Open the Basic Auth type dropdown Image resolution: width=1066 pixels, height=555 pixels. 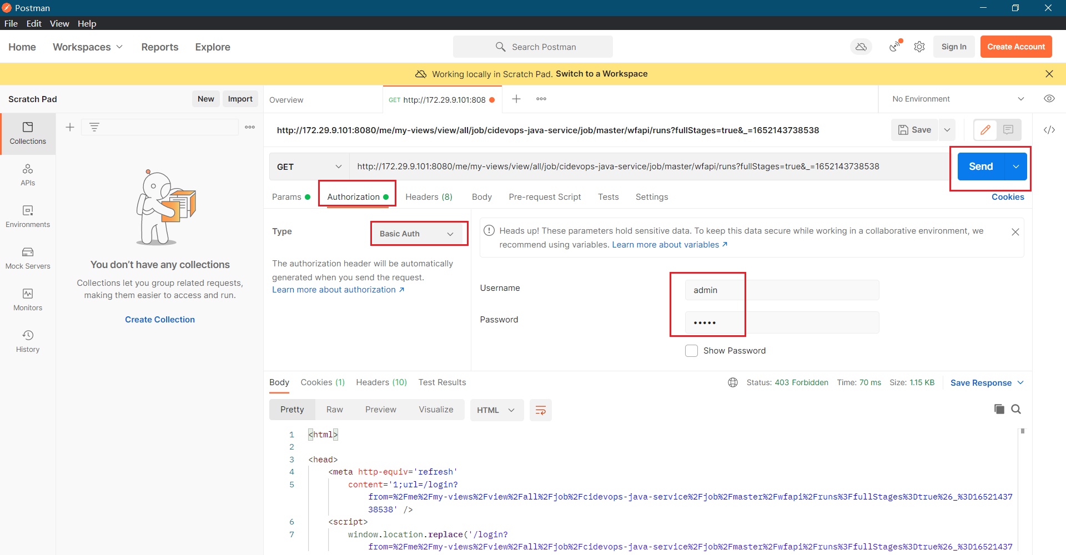click(417, 234)
